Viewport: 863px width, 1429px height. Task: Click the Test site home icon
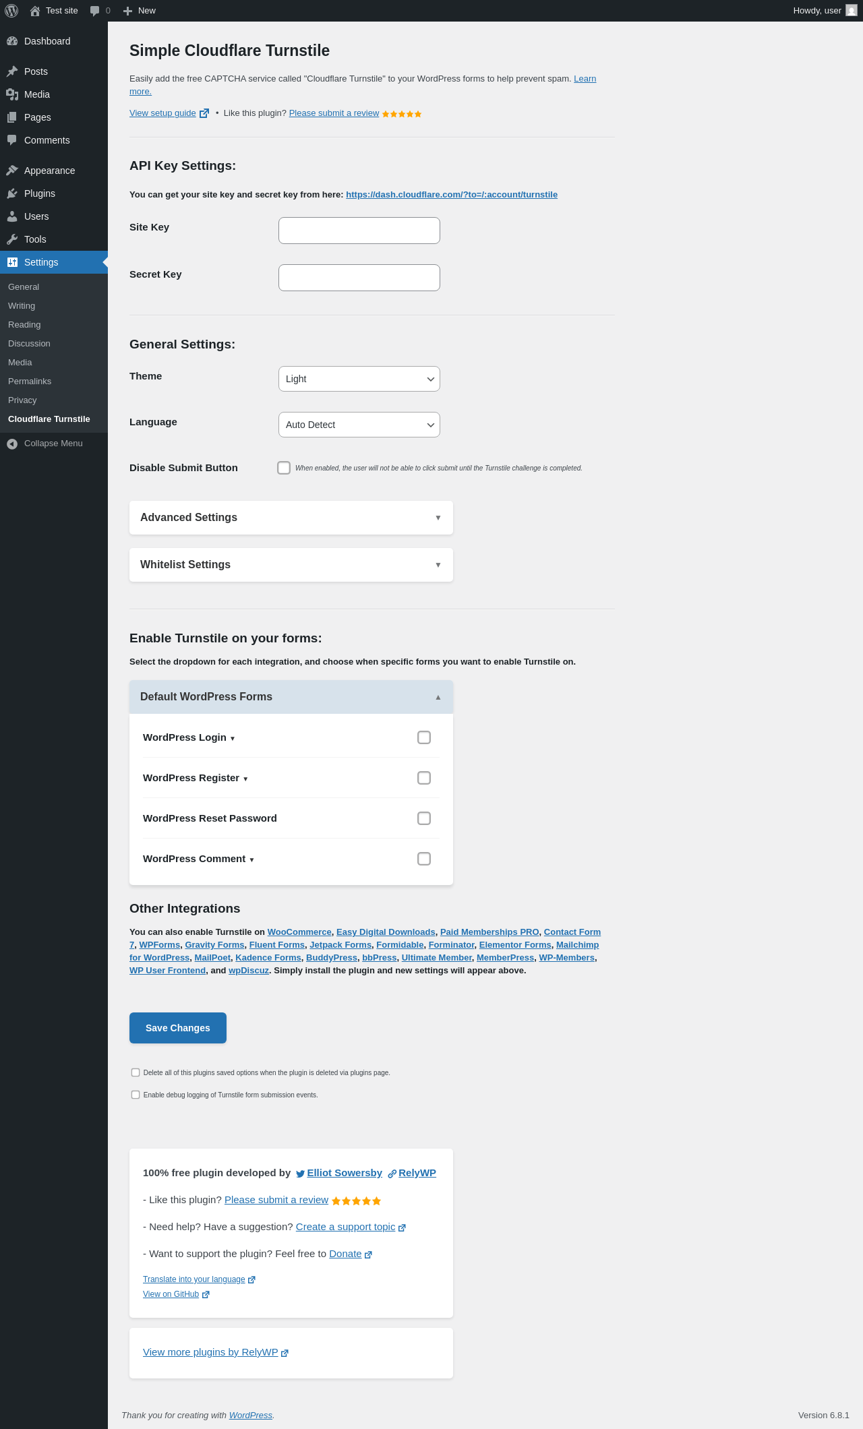click(35, 11)
